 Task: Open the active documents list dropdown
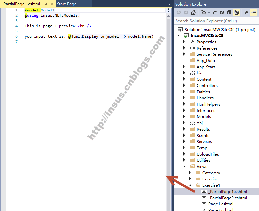click(x=169, y=4)
